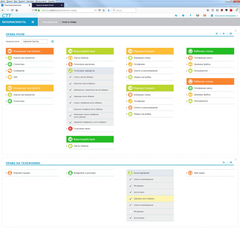Click the Голосовая аналитика microphone icon
Screen dimensions: 240x234
coord(70,64)
